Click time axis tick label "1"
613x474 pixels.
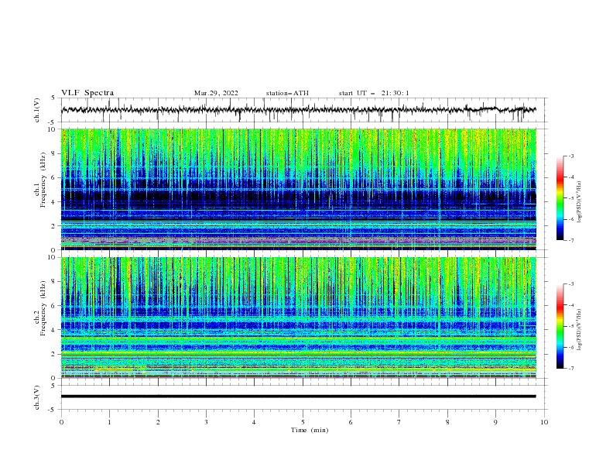[x=109, y=422]
